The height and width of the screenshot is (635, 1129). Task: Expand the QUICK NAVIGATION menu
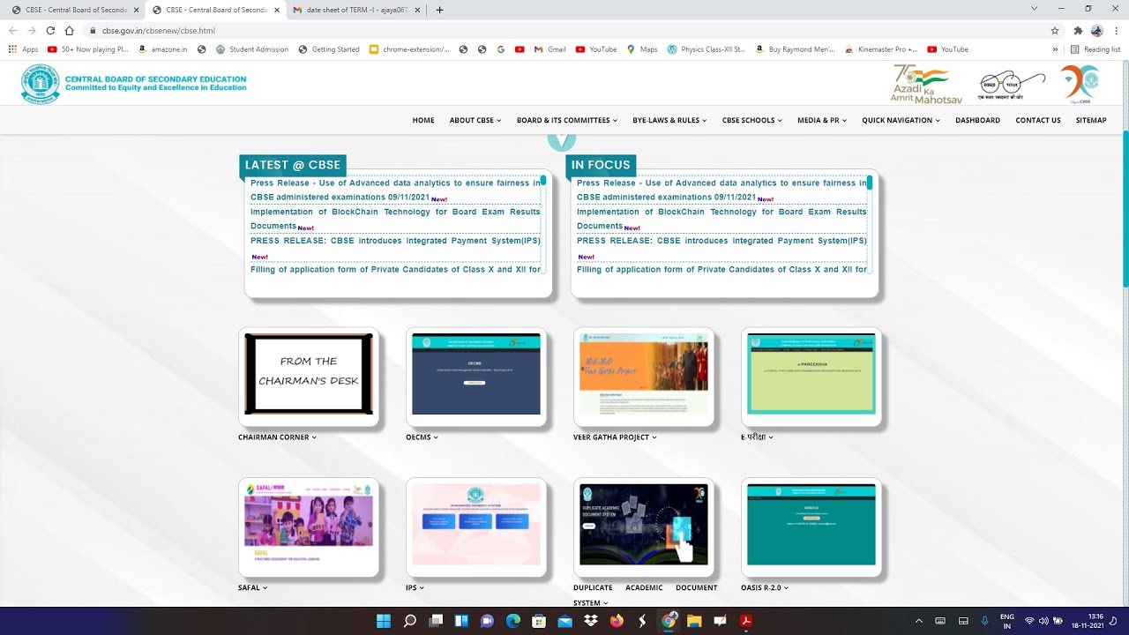point(901,120)
